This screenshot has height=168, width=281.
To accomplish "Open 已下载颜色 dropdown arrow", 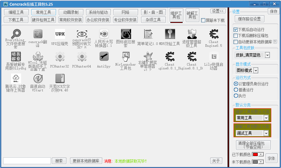I will click(x=261, y=154).
